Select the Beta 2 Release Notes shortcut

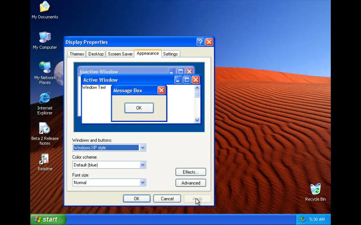(45, 134)
